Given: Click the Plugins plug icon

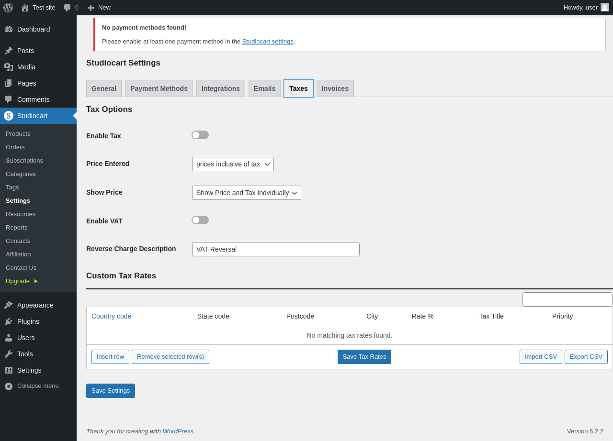Looking at the screenshot, I should point(9,321).
